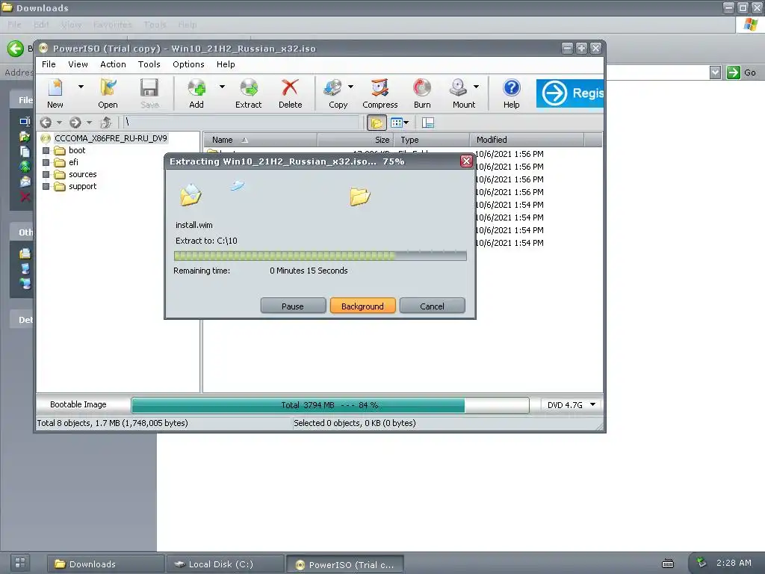Click the Background button
This screenshot has width=765, height=574.
[x=362, y=306]
